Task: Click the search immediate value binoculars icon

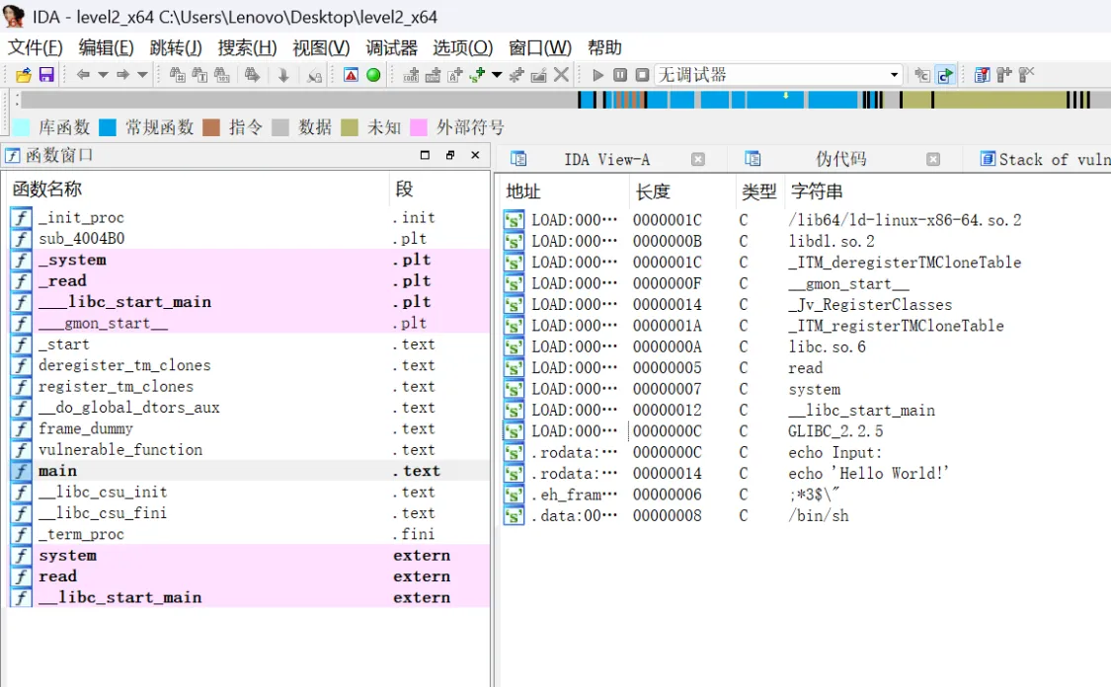Action: (x=177, y=75)
